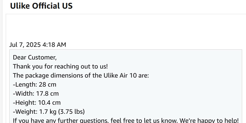Click the Ulike Official US sender heading

click(x=41, y=6)
